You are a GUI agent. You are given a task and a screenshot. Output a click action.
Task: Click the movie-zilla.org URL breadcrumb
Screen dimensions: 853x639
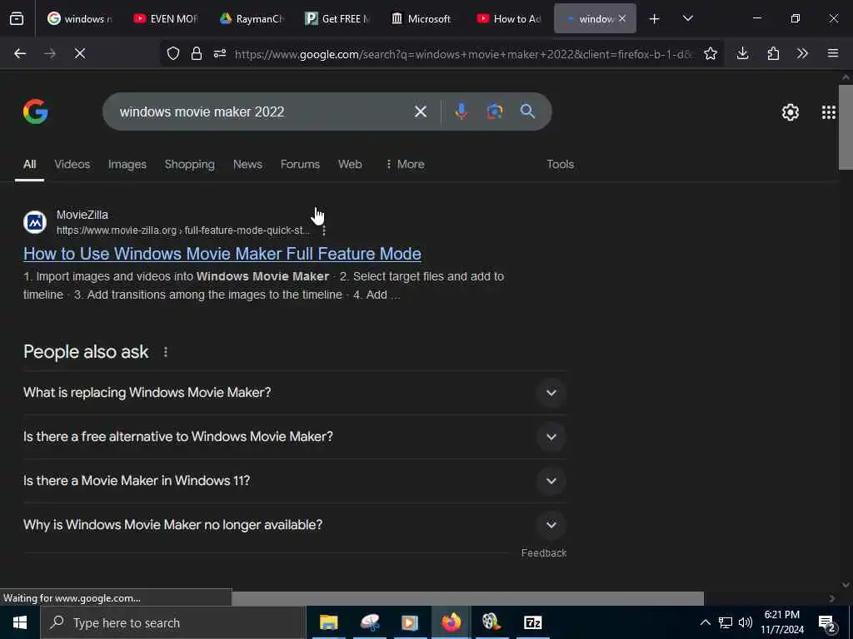click(x=182, y=230)
